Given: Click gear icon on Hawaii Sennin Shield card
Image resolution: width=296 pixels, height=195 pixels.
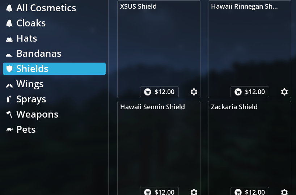Looking at the screenshot, I should [194, 192].
